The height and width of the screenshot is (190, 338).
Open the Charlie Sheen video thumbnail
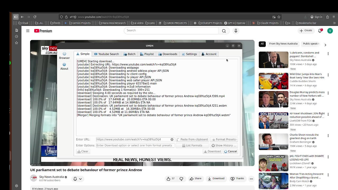(274, 142)
